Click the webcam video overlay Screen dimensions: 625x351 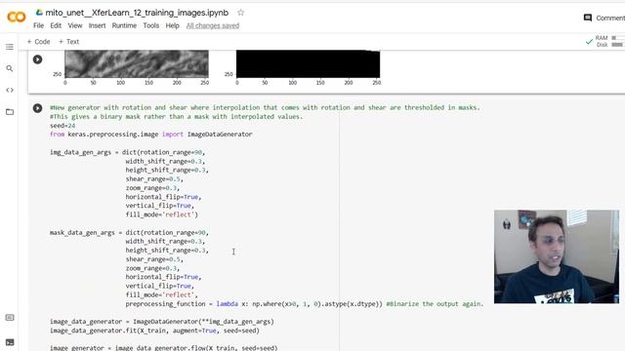point(557,256)
